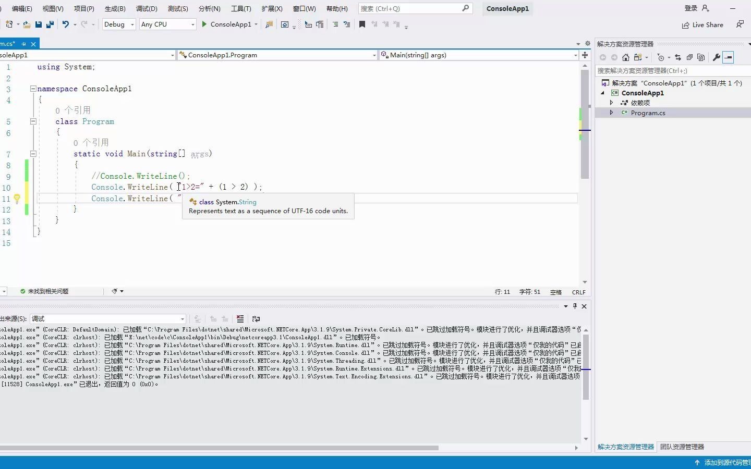751x469 pixels.
Task: Click the uncomment selected lines icon
Action: click(x=346, y=24)
